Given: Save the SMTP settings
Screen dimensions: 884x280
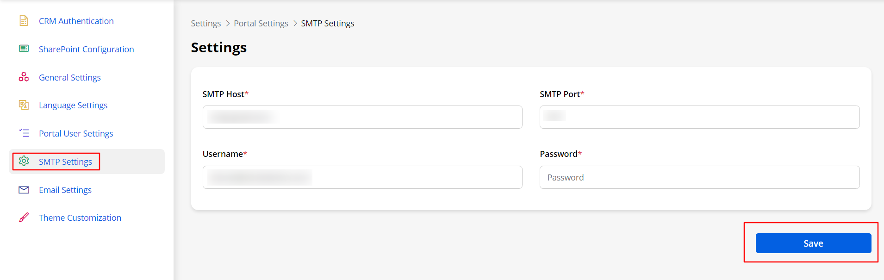Looking at the screenshot, I should pos(813,243).
